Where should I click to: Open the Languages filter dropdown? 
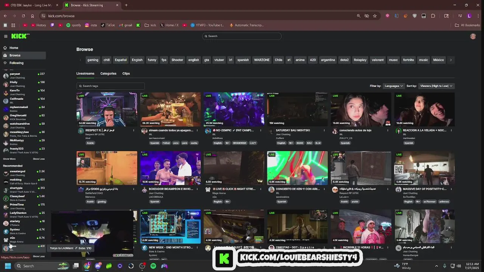click(x=394, y=86)
